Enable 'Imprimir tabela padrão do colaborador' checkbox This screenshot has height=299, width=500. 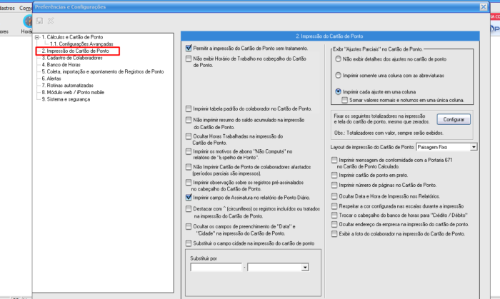point(189,108)
